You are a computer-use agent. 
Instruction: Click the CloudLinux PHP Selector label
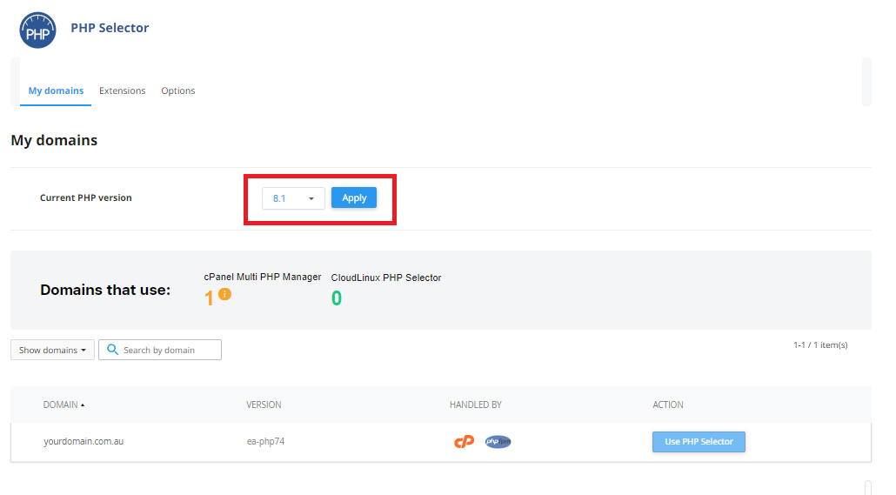click(385, 278)
